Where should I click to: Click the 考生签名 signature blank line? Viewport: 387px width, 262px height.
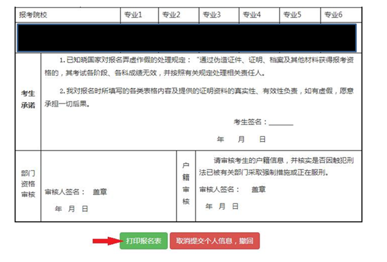coord(280,122)
